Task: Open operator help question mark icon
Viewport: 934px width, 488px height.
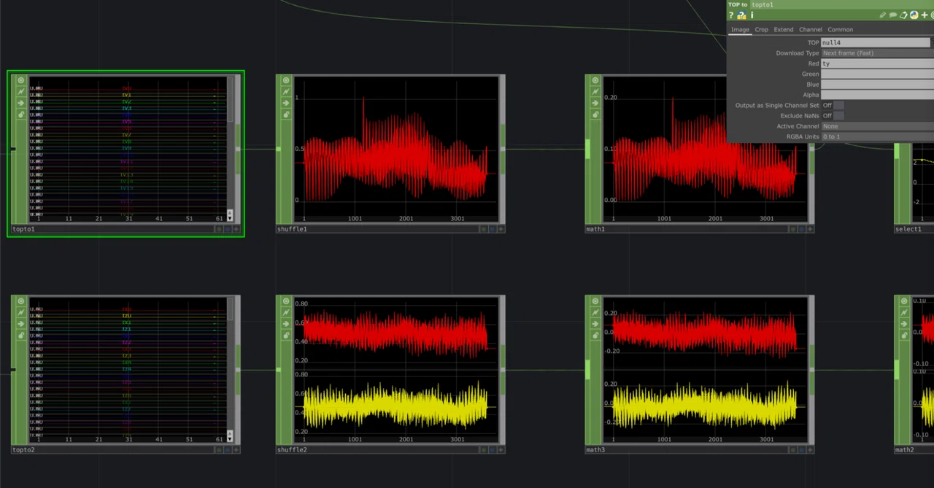Action: [x=731, y=15]
